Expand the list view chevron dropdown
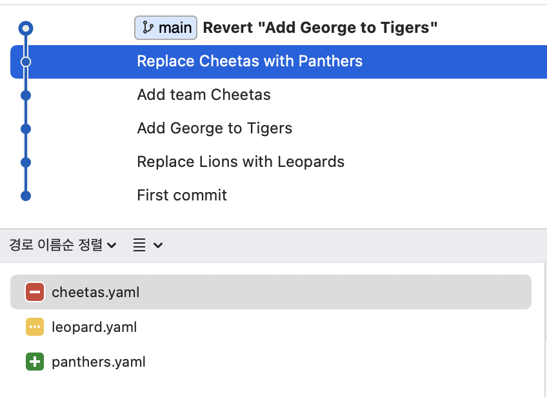Screen dimensions: 547x397 pos(158,246)
